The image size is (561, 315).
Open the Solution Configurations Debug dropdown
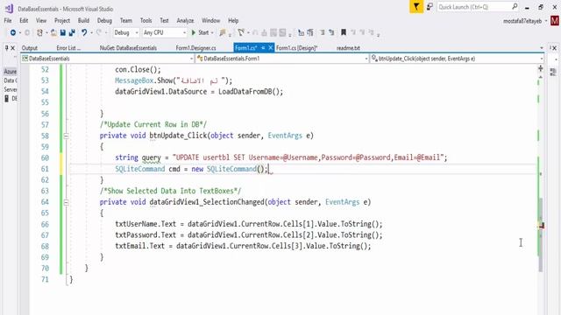[x=126, y=32]
